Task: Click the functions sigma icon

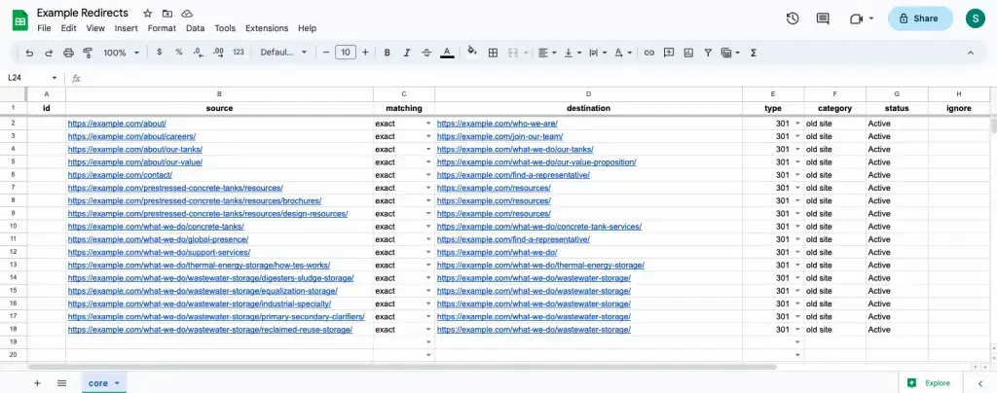Action: (x=754, y=53)
